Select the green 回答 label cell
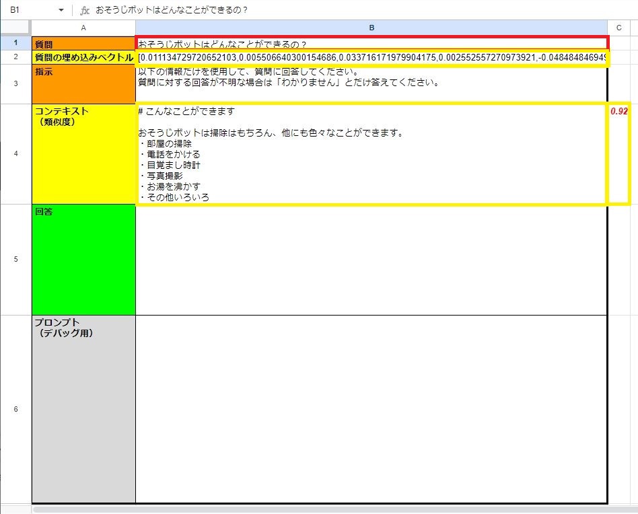 pyautogui.click(x=83, y=259)
